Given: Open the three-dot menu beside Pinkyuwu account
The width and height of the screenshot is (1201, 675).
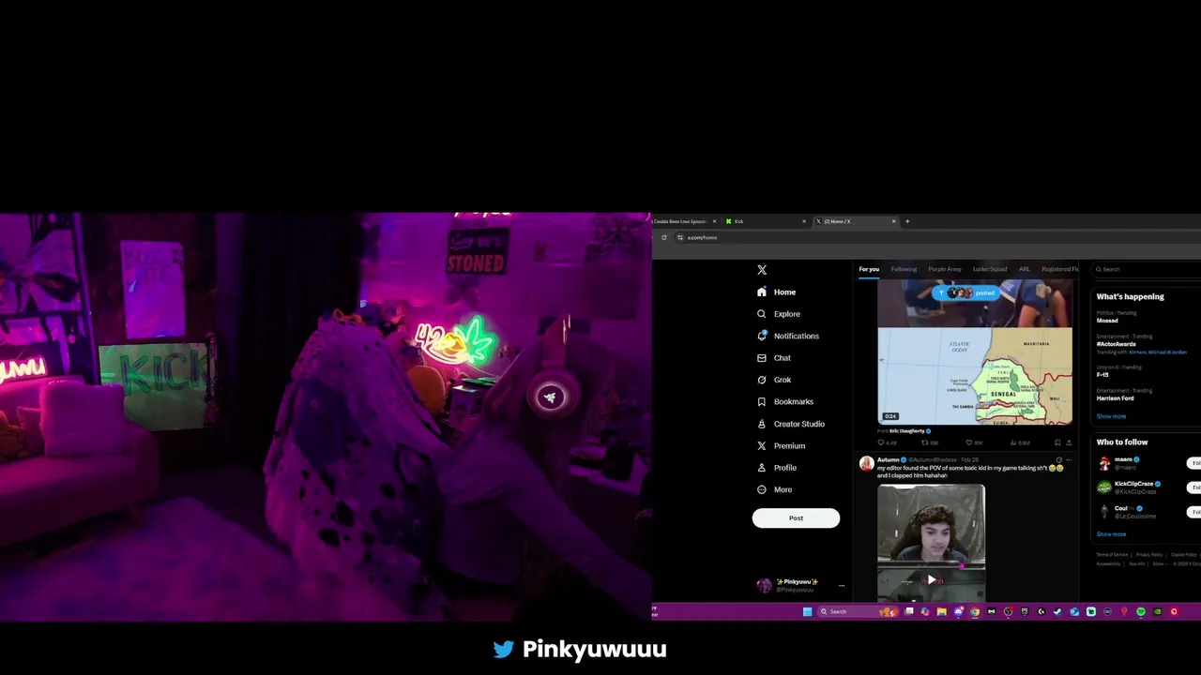Looking at the screenshot, I should click(842, 585).
